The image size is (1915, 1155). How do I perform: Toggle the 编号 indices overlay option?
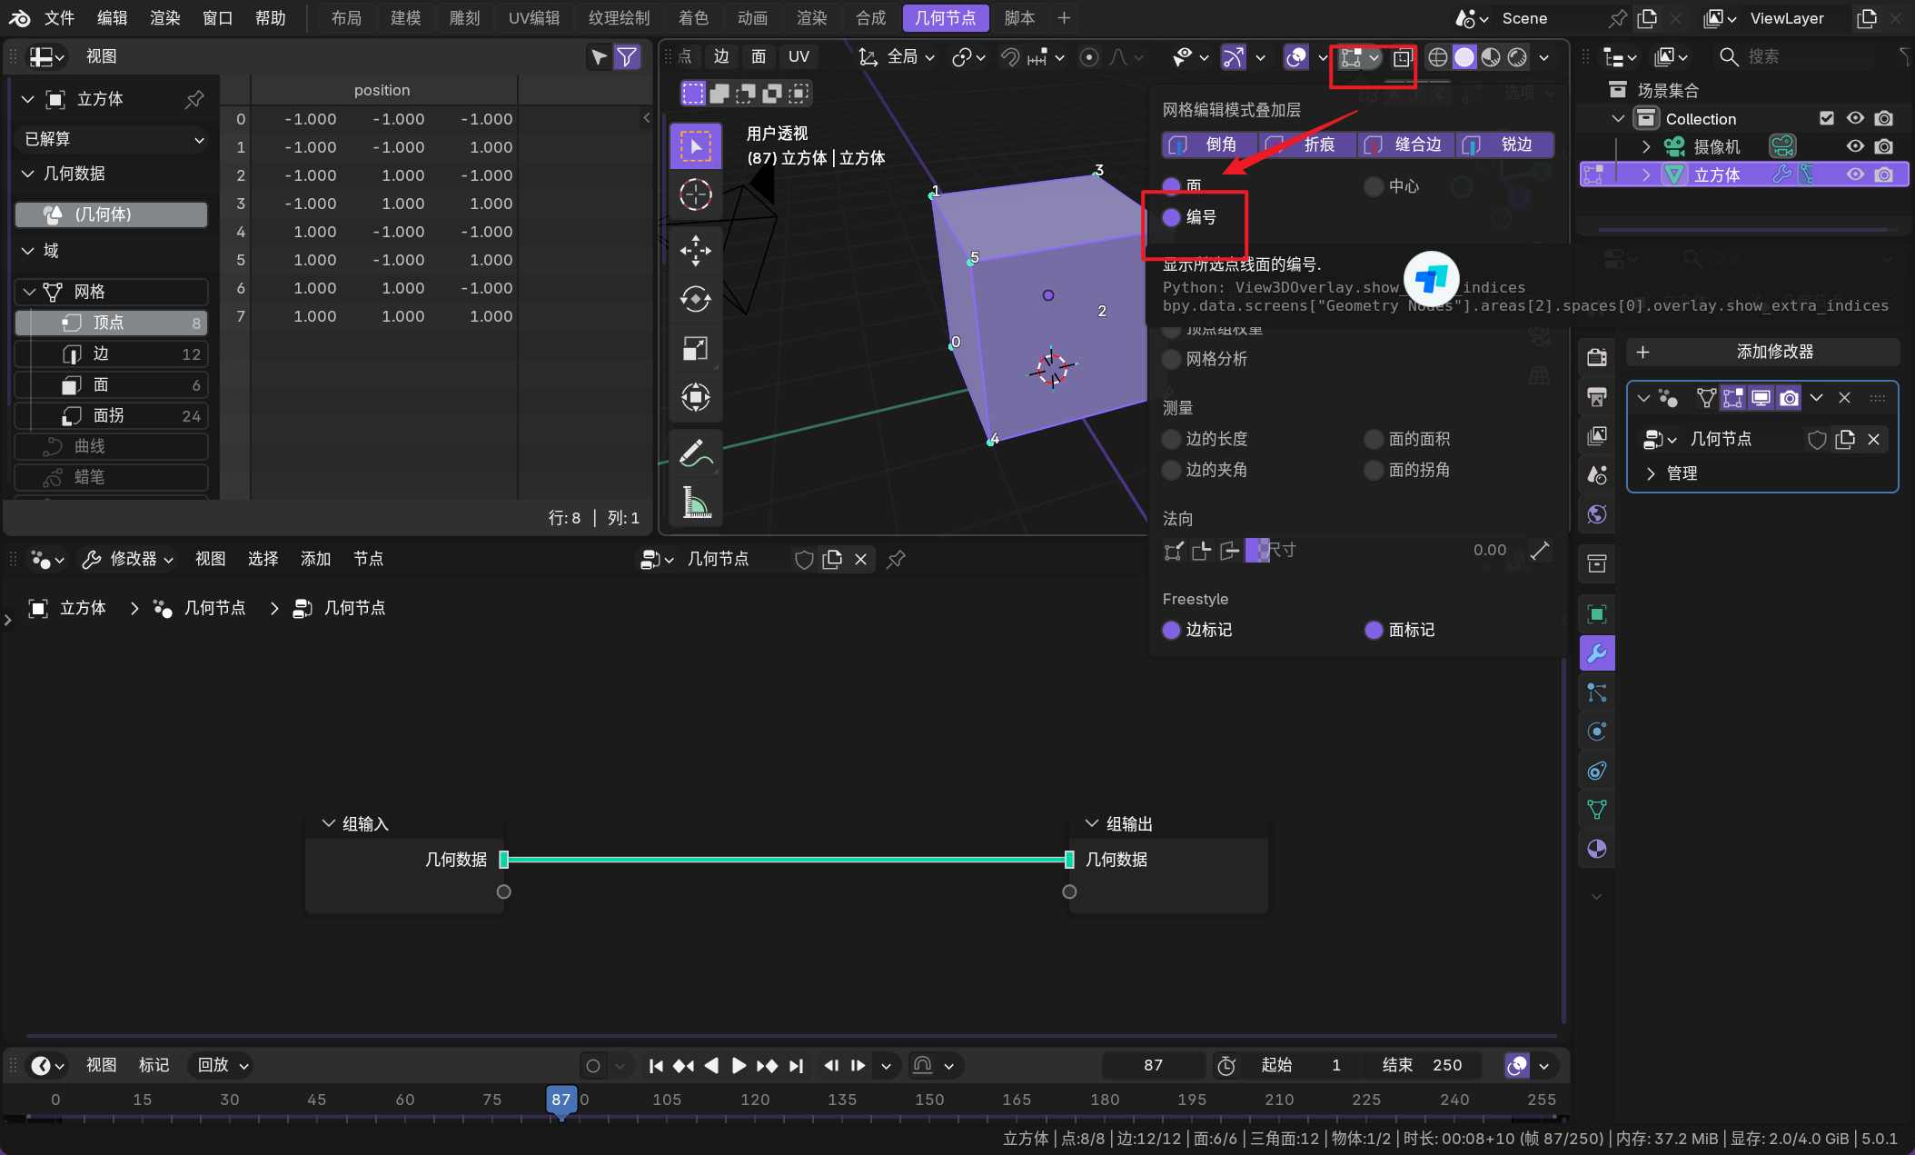click(x=1172, y=217)
